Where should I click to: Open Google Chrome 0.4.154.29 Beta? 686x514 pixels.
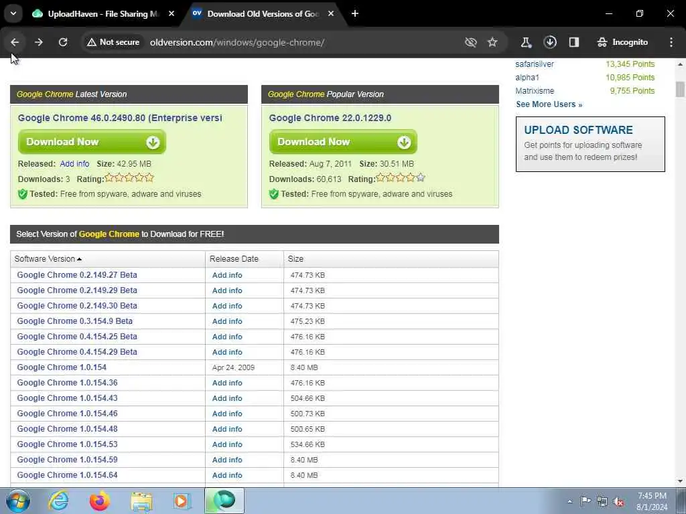(77, 352)
